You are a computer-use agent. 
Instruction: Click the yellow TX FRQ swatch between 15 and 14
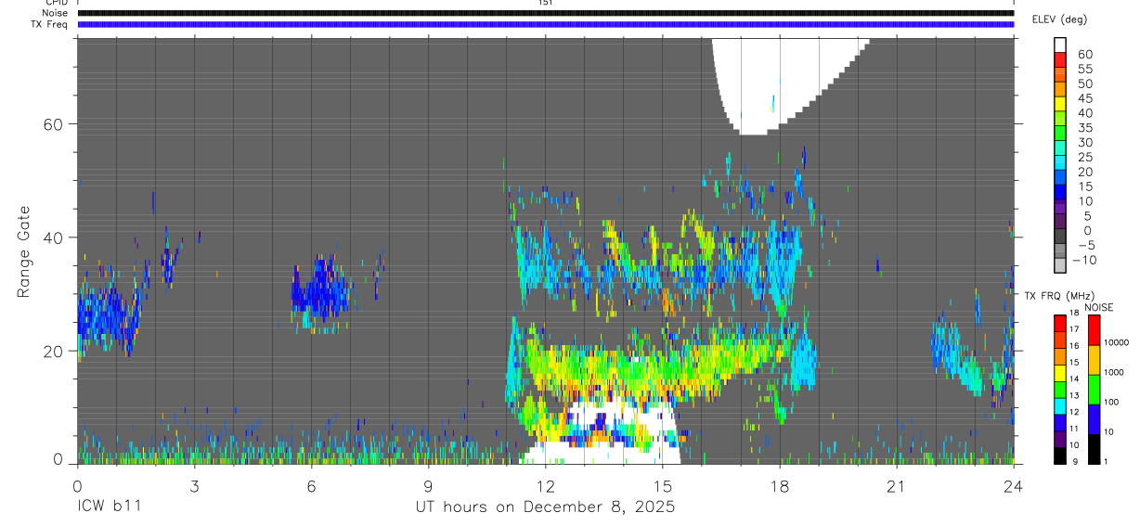1060,372
